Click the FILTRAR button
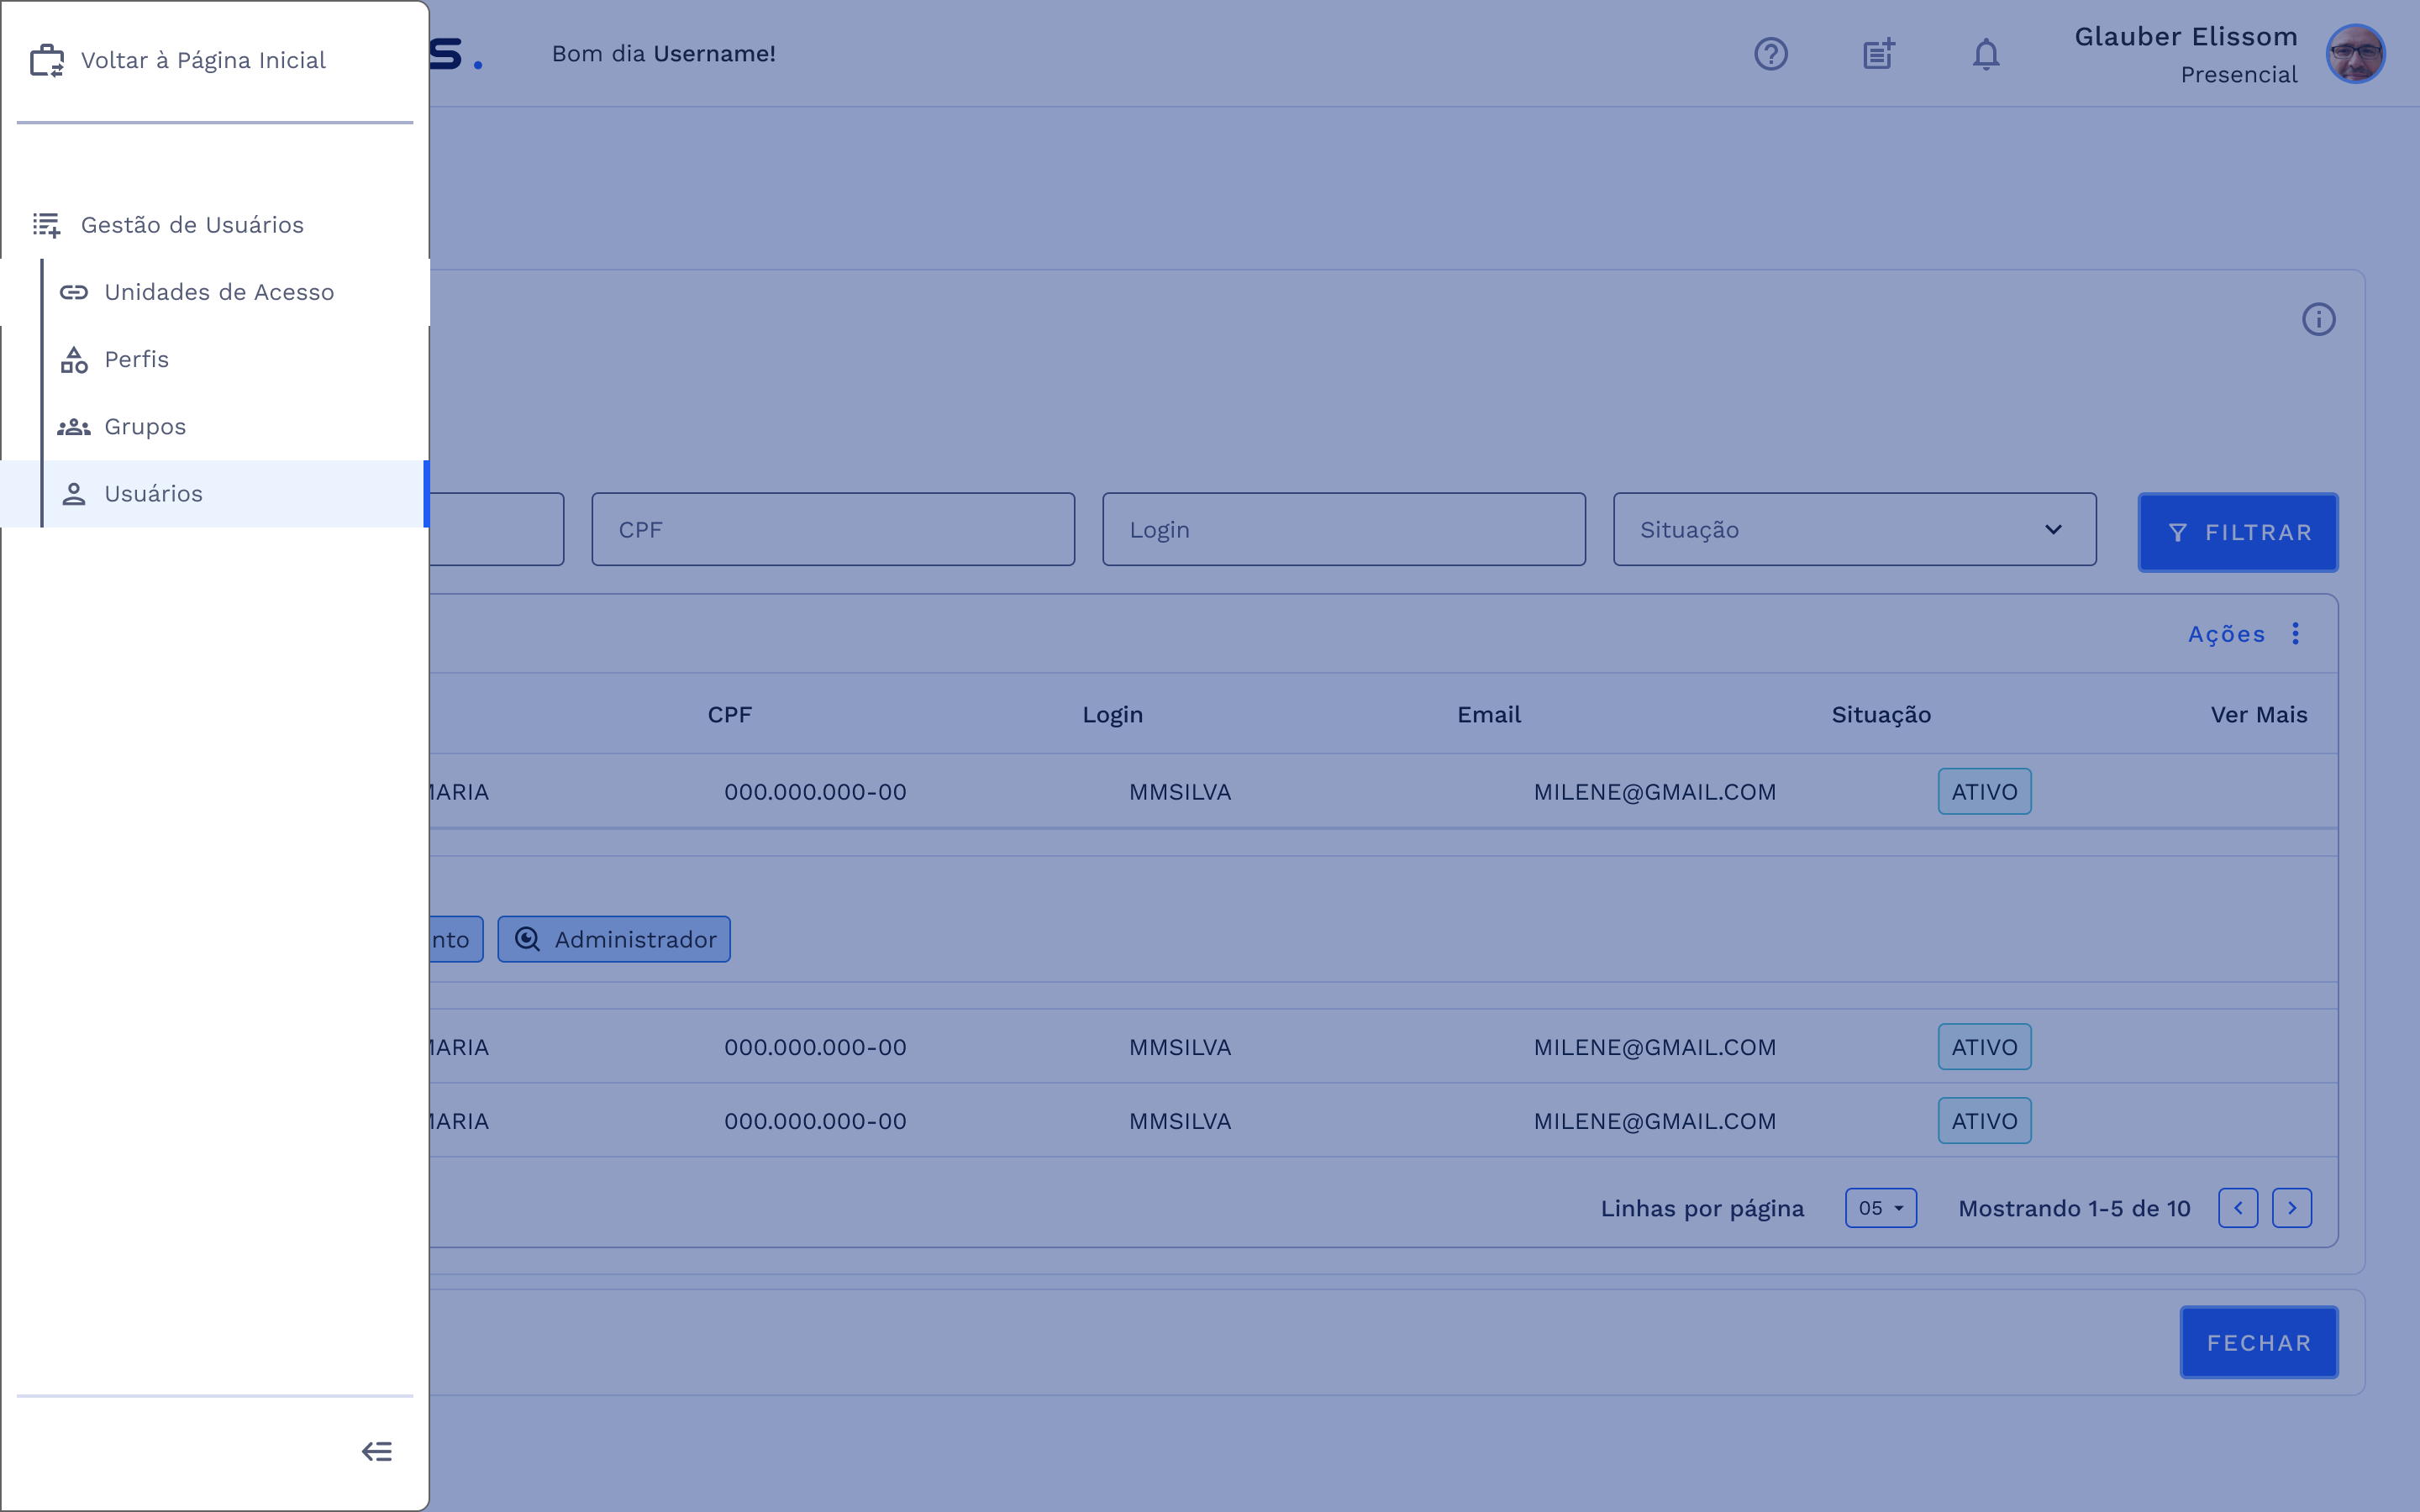 tap(2237, 532)
